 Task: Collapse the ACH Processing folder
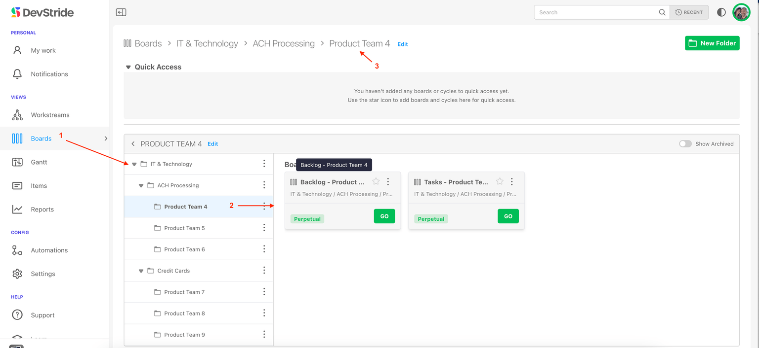(141, 185)
